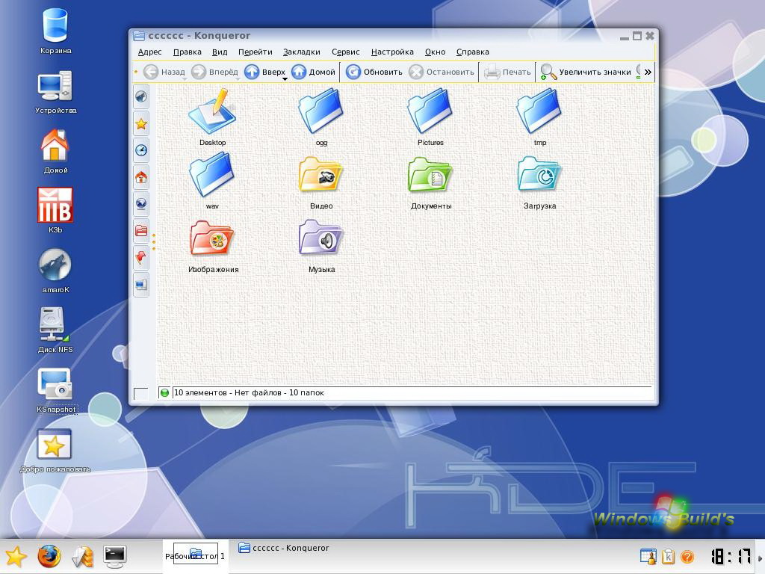
Task: Expand the Вперёд history dropdown arrow
Action: [237, 78]
